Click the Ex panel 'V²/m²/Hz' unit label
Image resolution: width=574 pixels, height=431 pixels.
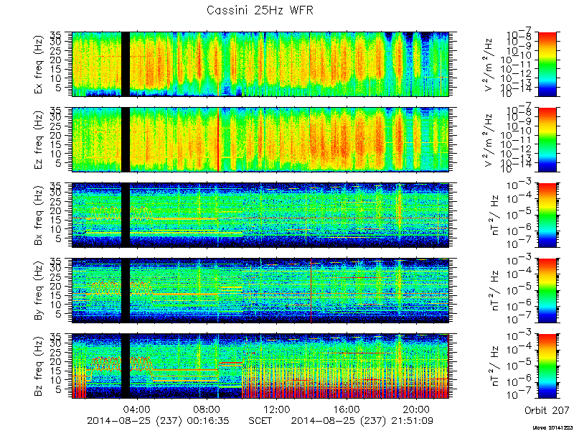click(490, 64)
